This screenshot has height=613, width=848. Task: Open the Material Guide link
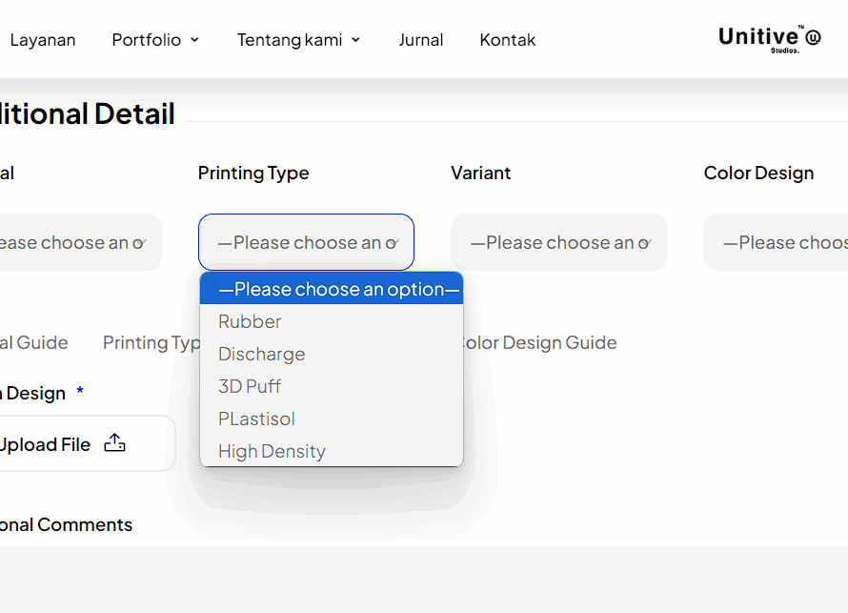(33, 342)
